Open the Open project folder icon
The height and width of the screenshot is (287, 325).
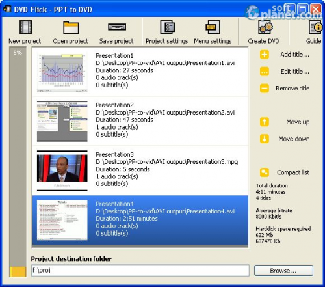point(71,27)
